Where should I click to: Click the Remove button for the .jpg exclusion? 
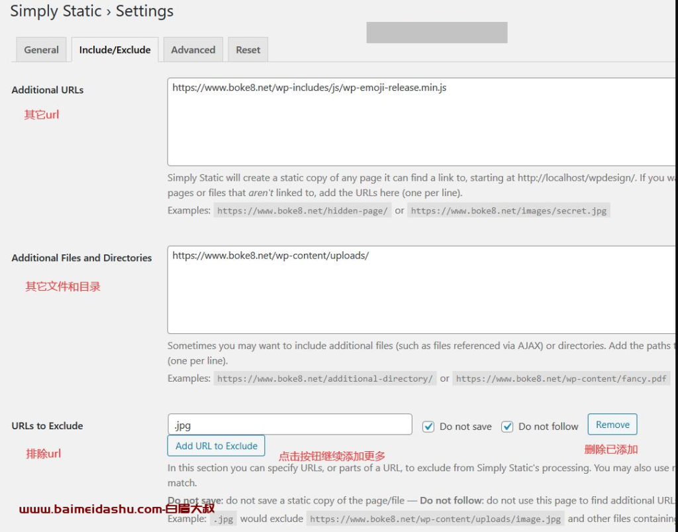click(x=612, y=424)
